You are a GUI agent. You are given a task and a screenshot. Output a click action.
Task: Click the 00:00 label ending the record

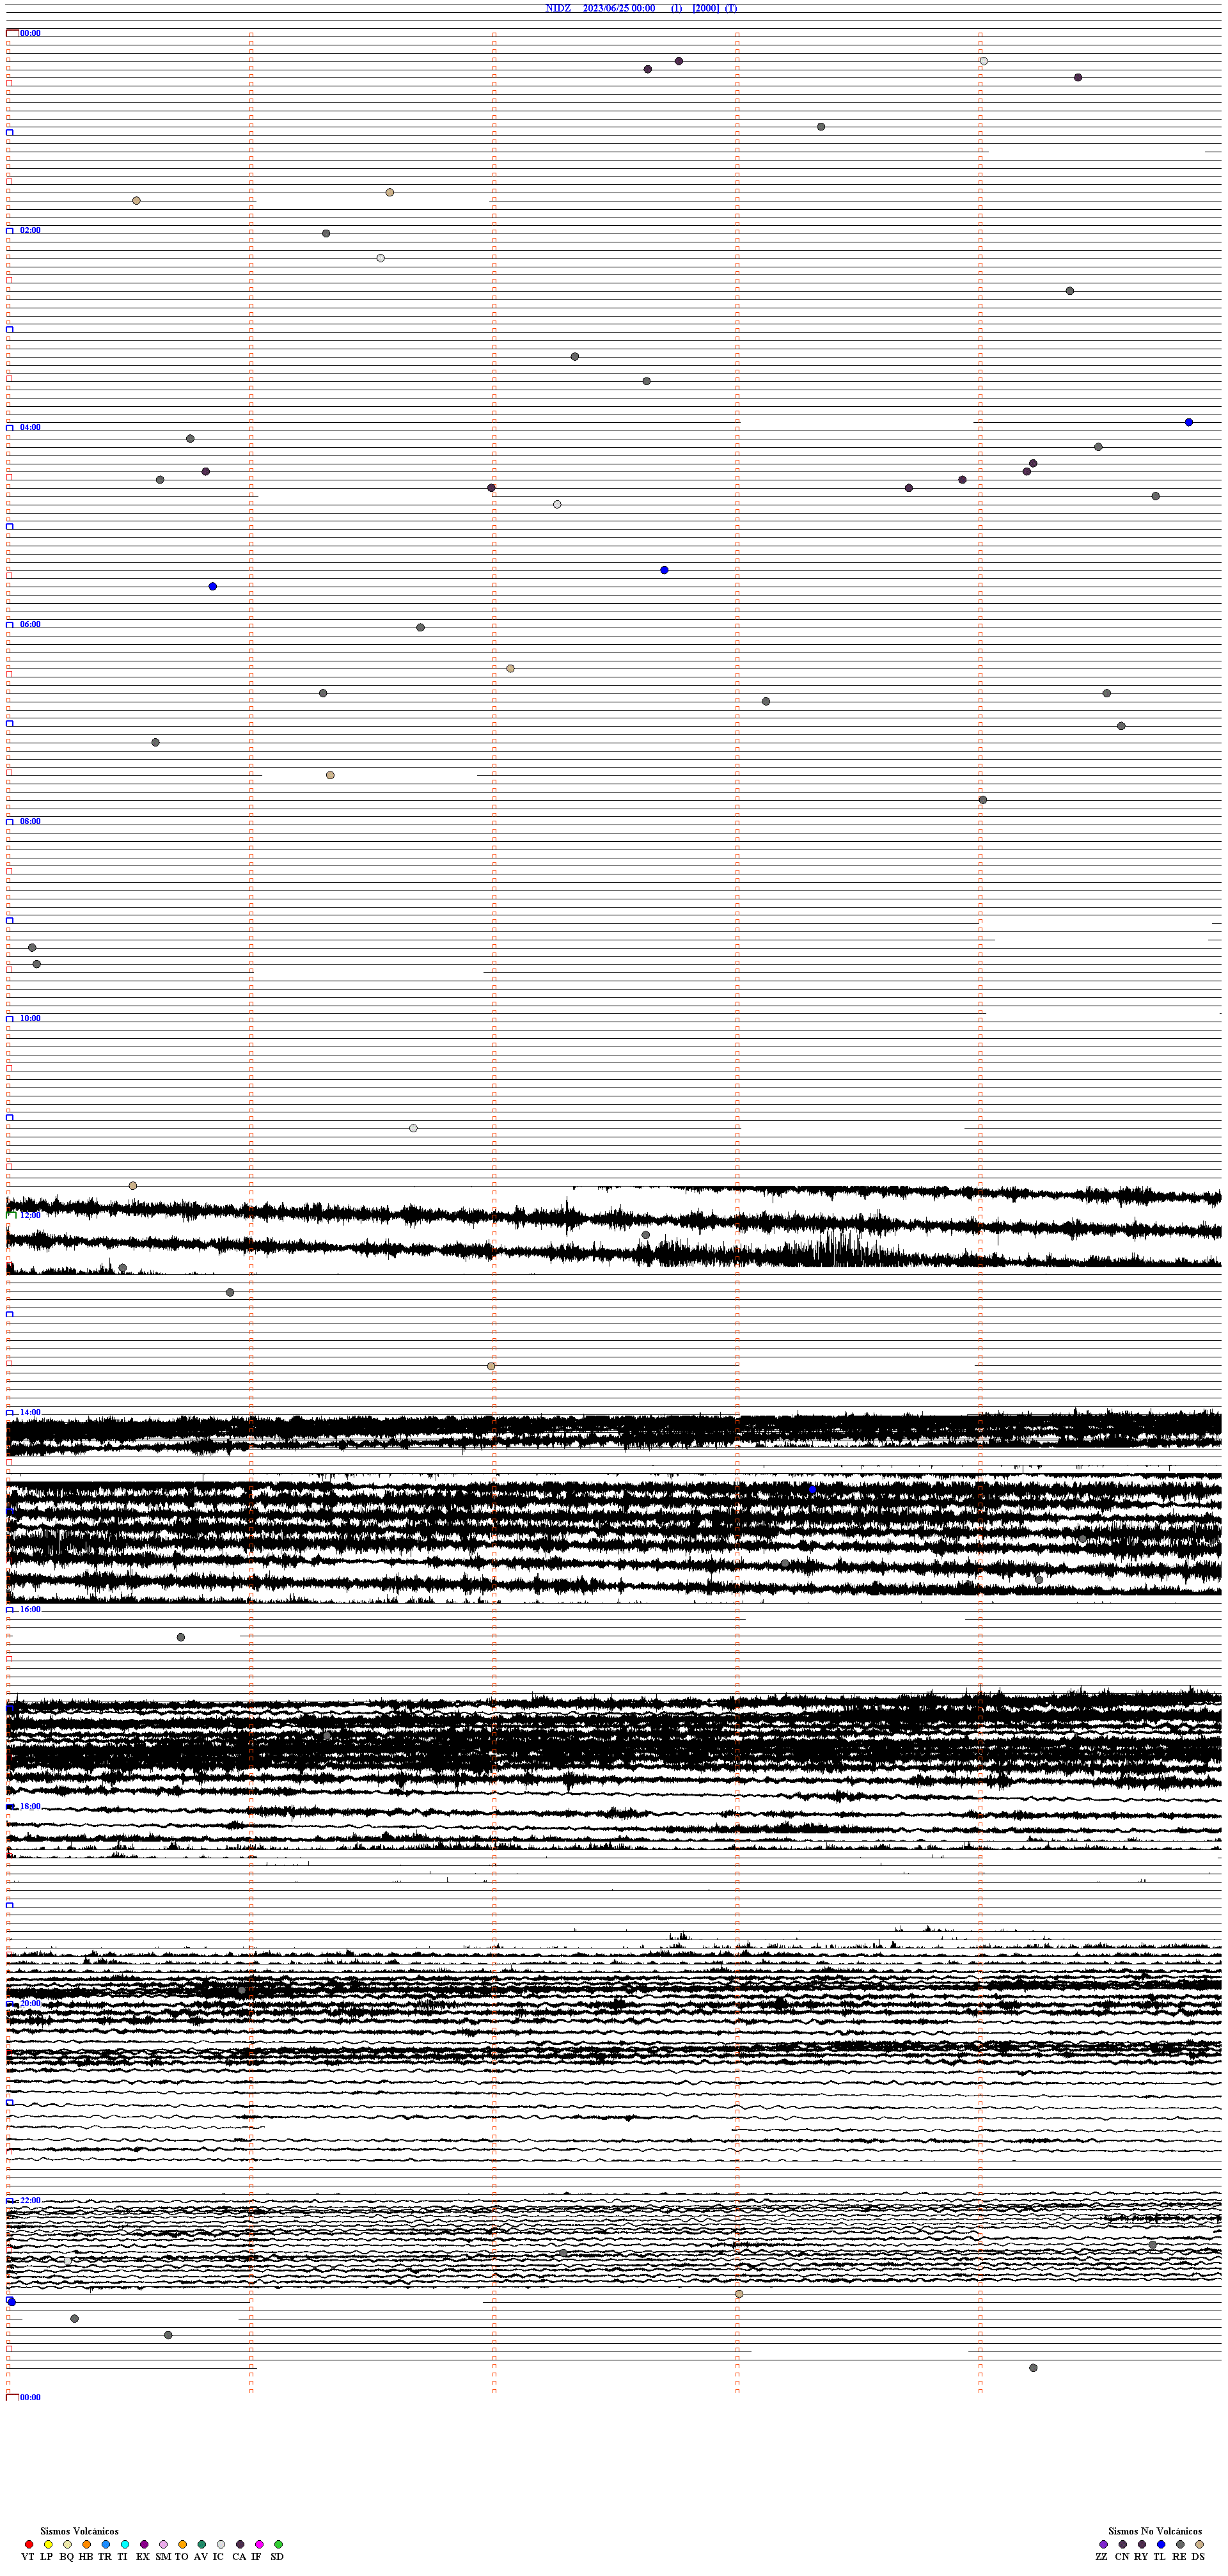pyautogui.click(x=30, y=2397)
